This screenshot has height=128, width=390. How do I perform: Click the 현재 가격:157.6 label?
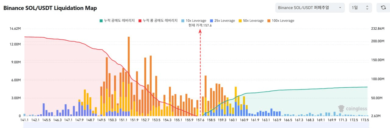[x=200, y=25]
